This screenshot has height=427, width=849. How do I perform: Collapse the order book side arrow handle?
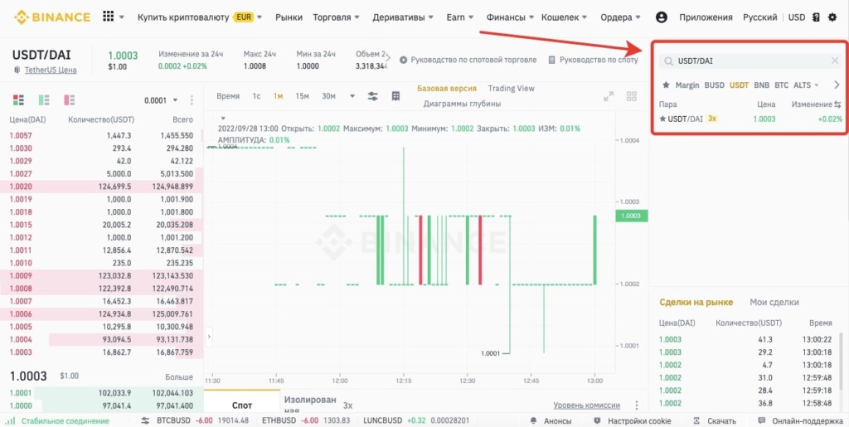point(210,337)
